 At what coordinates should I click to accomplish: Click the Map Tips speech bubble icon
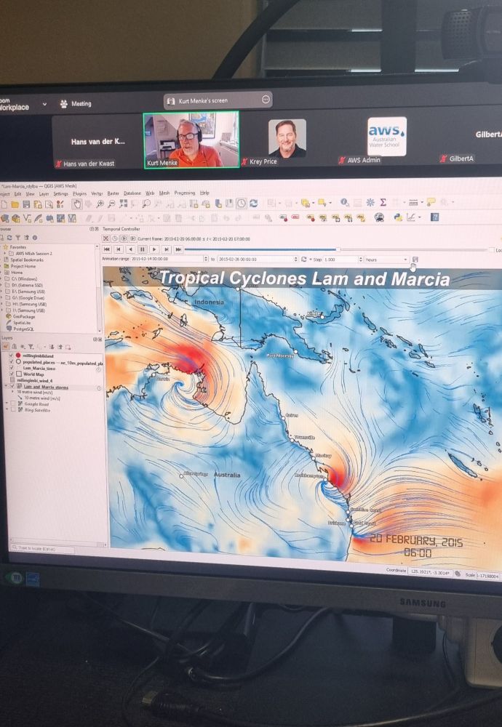(431, 201)
